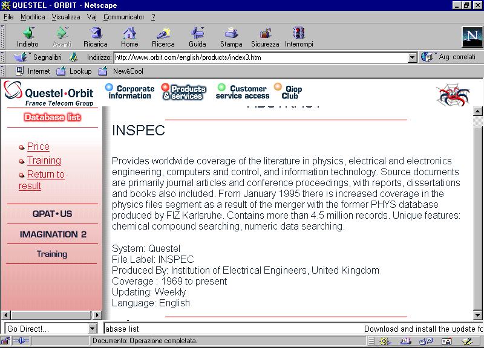Screen dimensions: 484x348
Task: Open Arg. correlati related topics
Action: pyautogui.click(x=449, y=57)
